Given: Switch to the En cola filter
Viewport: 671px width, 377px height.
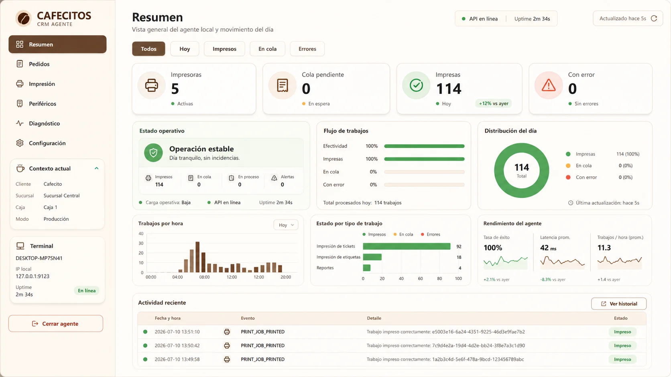Looking at the screenshot, I should click(x=267, y=49).
